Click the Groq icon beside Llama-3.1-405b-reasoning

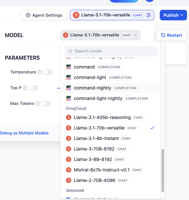tap(69, 117)
